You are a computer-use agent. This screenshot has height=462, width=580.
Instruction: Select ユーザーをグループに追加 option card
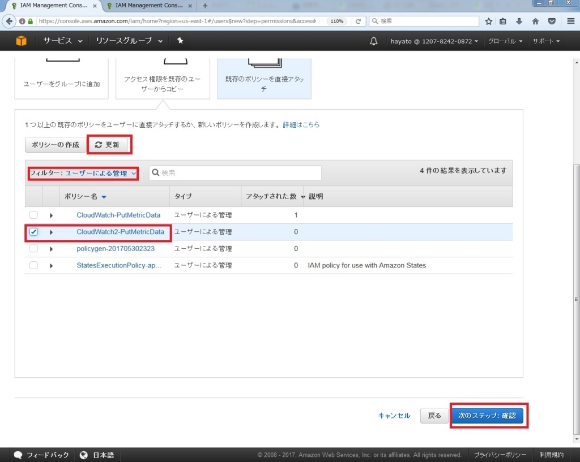(61, 79)
